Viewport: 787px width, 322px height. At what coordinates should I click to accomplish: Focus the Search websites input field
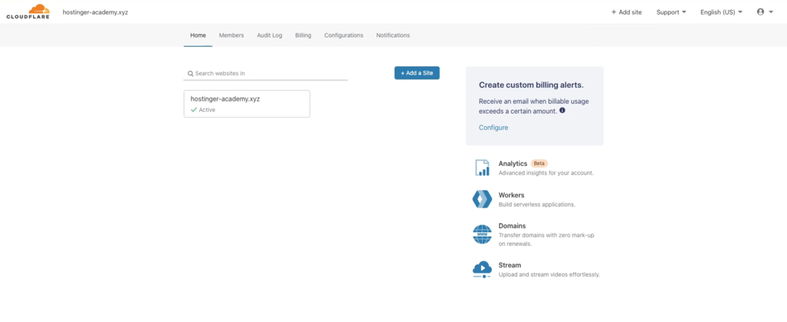tap(269, 74)
